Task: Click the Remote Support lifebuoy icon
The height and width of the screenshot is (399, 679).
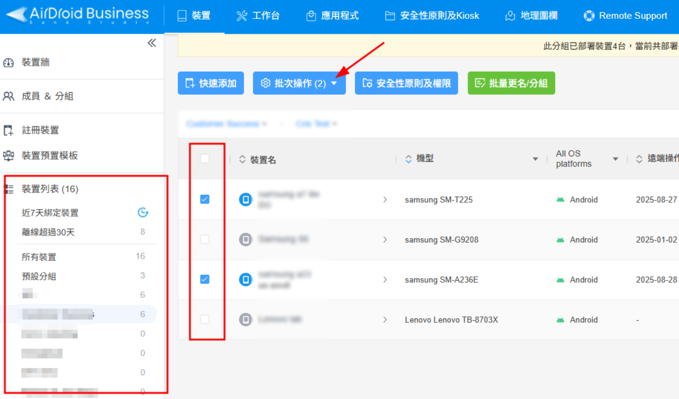Action: point(589,16)
